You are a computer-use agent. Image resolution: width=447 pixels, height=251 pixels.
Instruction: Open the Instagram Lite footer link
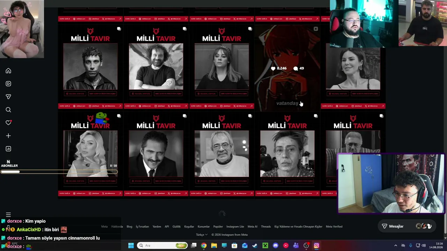pos(235,227)
